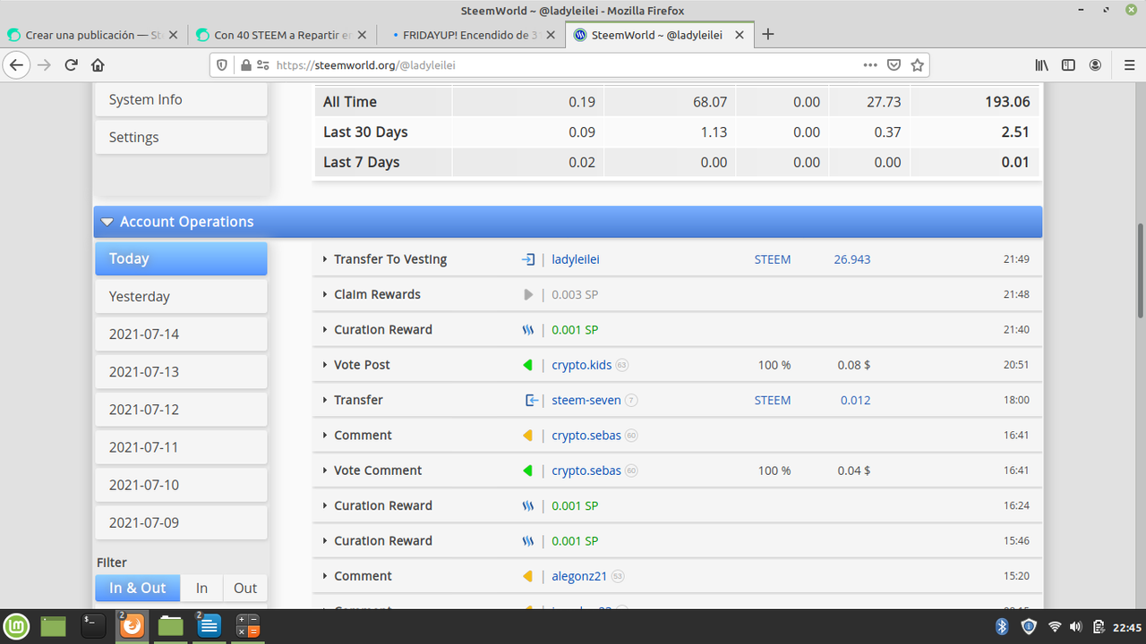Click the Firefox taskbar icon

(133, 626)
